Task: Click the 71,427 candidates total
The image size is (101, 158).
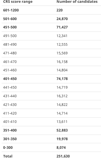Action: pyautogui.click(x=62, y=27)
